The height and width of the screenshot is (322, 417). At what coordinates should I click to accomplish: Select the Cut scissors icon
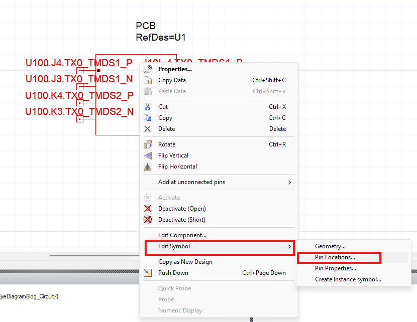pyautogui.click(x=149, y=106)
